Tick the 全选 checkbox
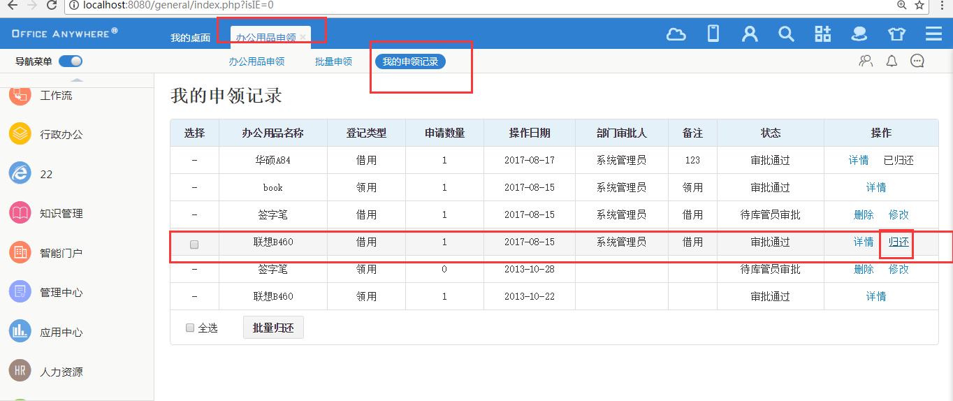Image resolution: width=953 pixels, height=401 pixels. pyautogui.click(x=190, y=328)
